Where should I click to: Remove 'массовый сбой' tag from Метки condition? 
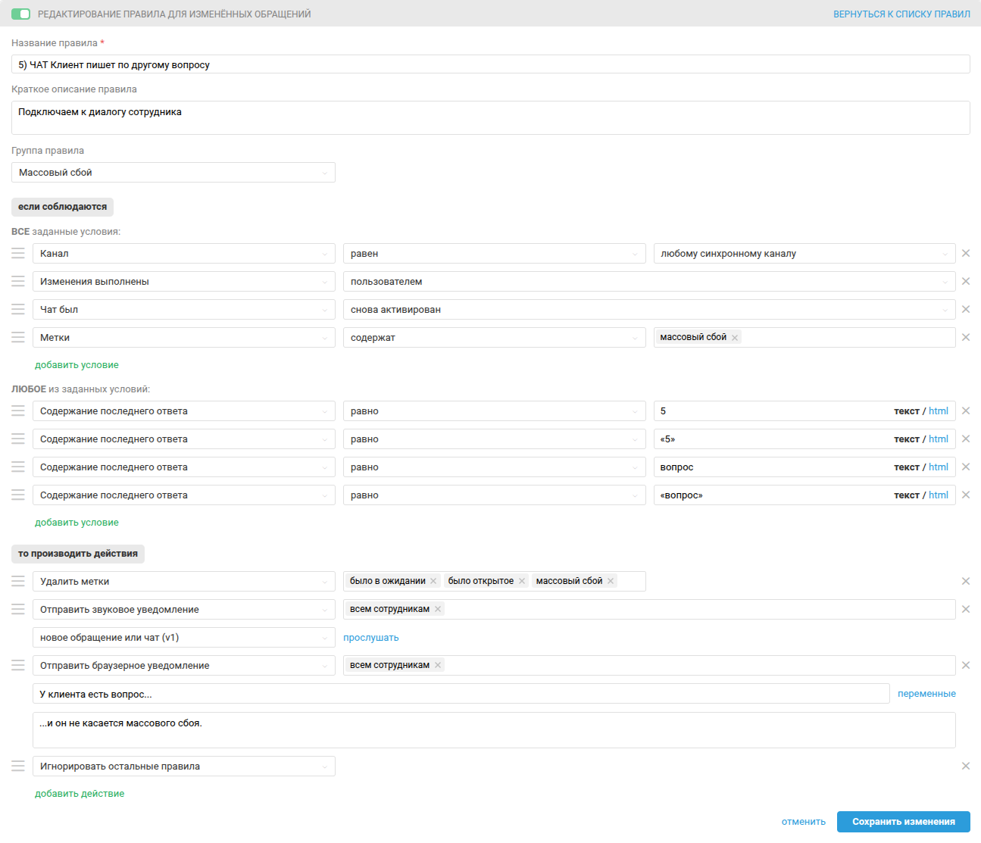click(735, 338)
